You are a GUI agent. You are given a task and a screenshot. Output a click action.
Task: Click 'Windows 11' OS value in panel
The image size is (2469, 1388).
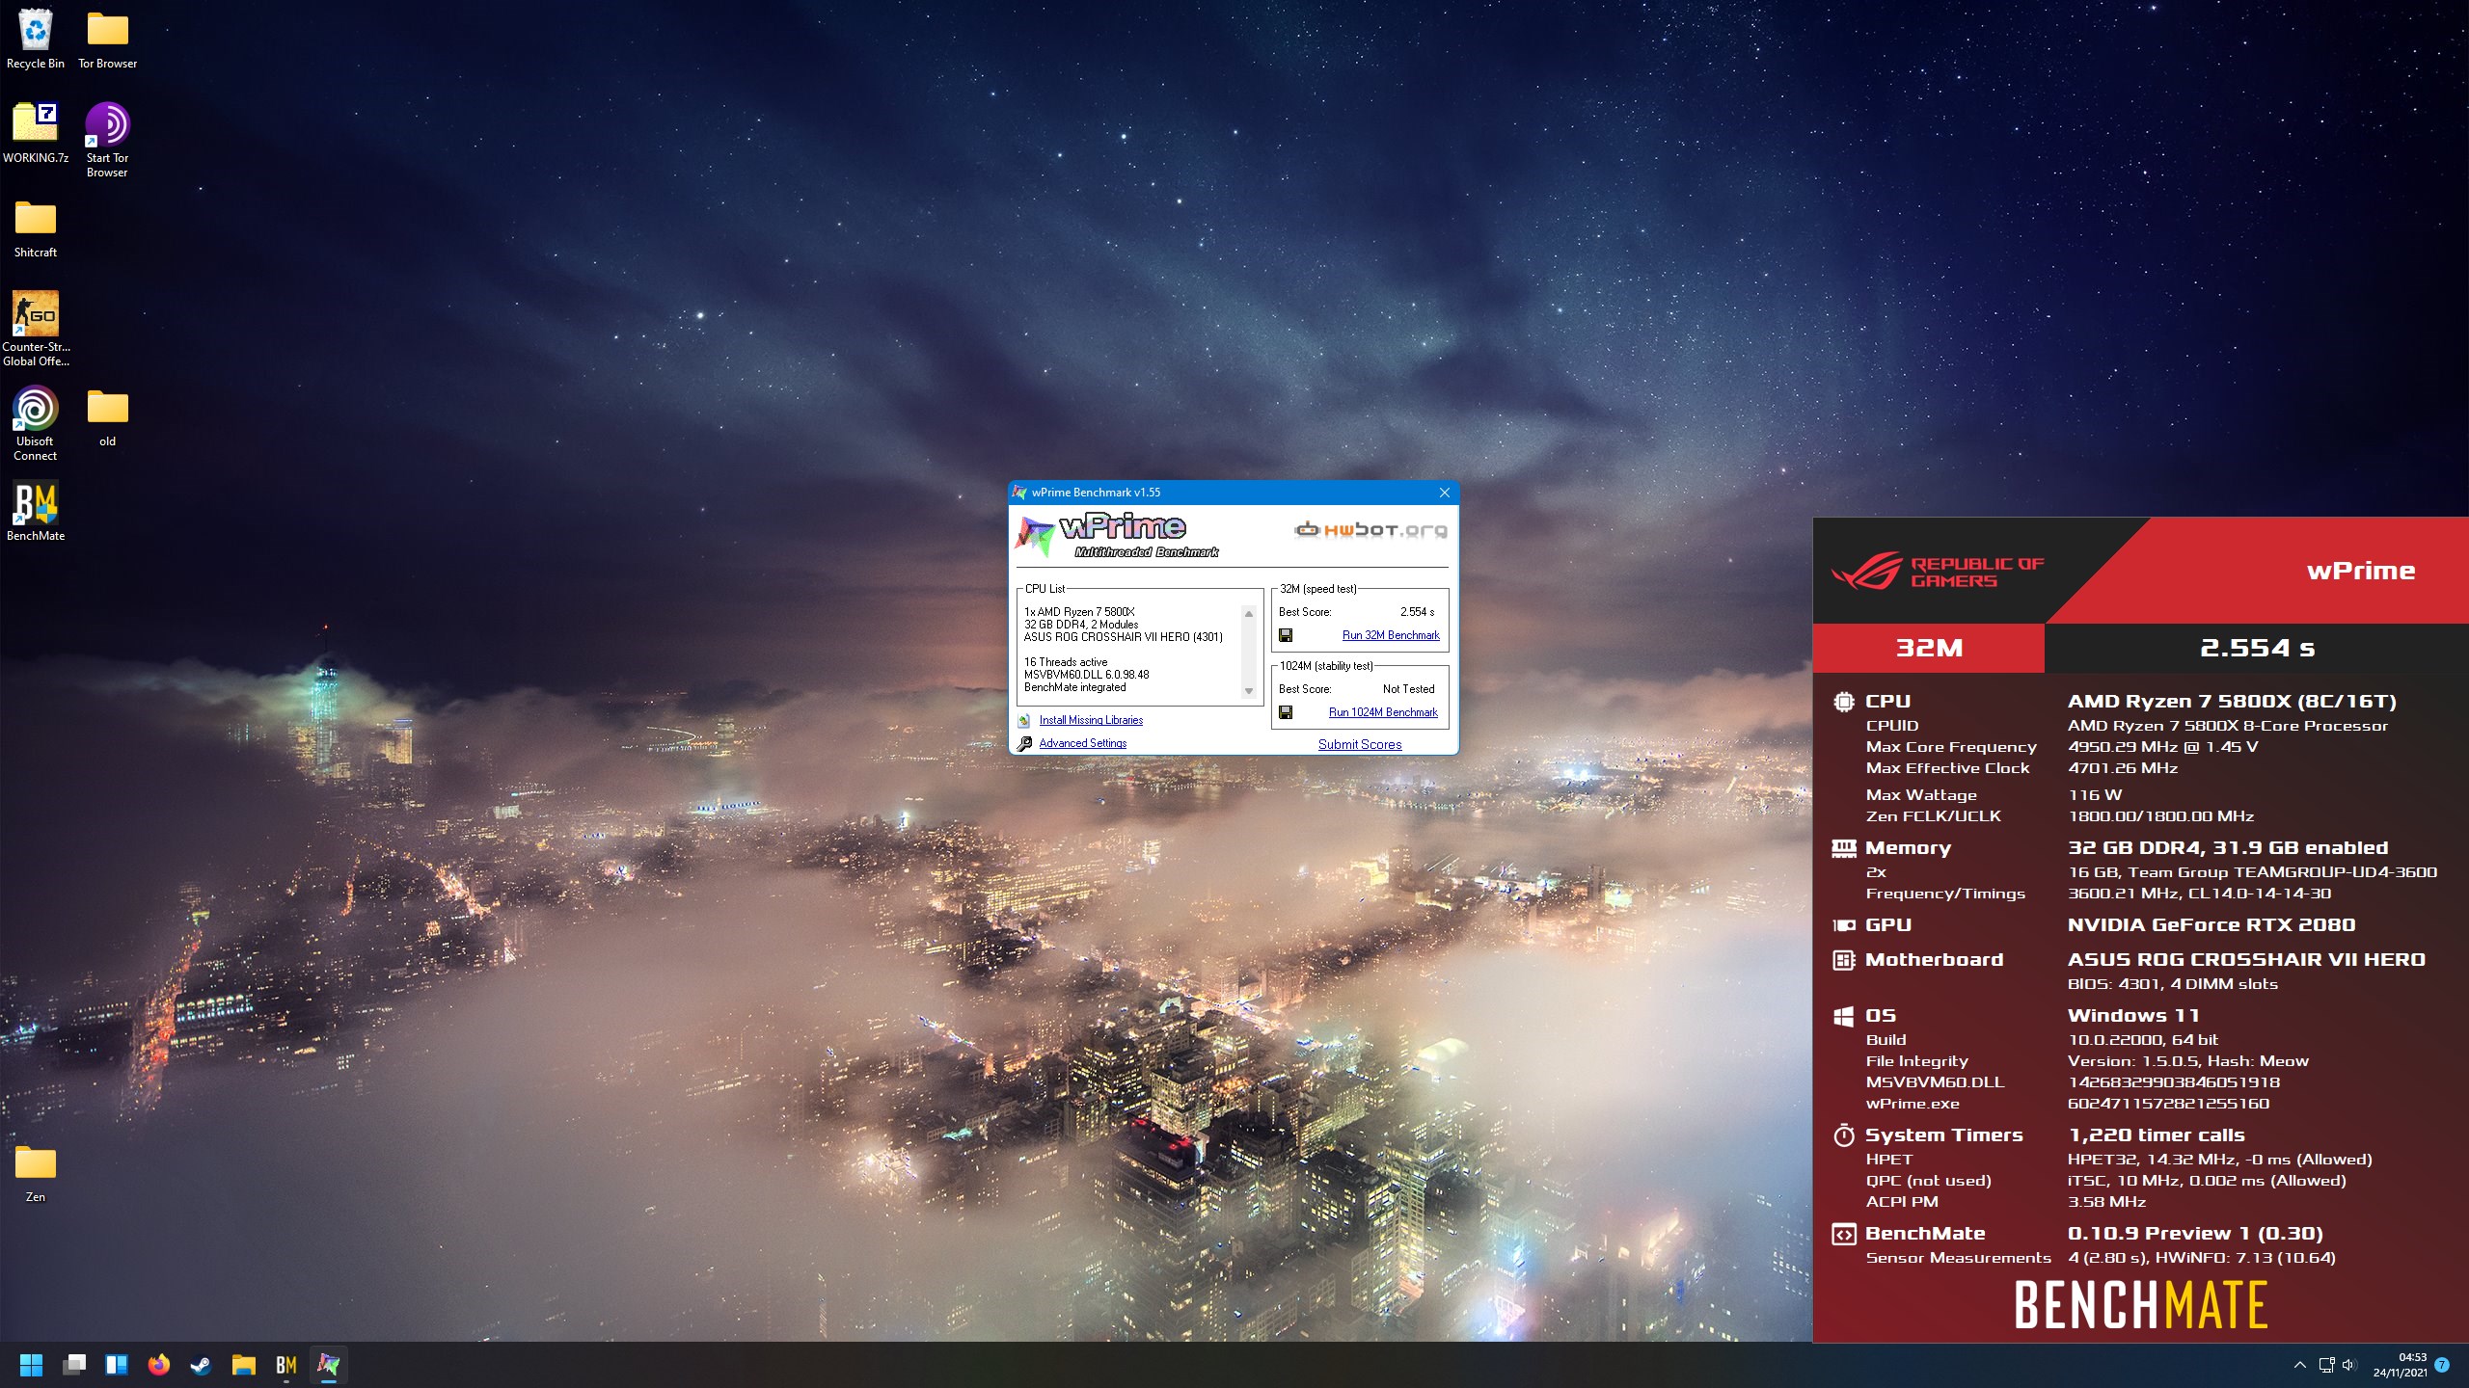[2133, 1016]
